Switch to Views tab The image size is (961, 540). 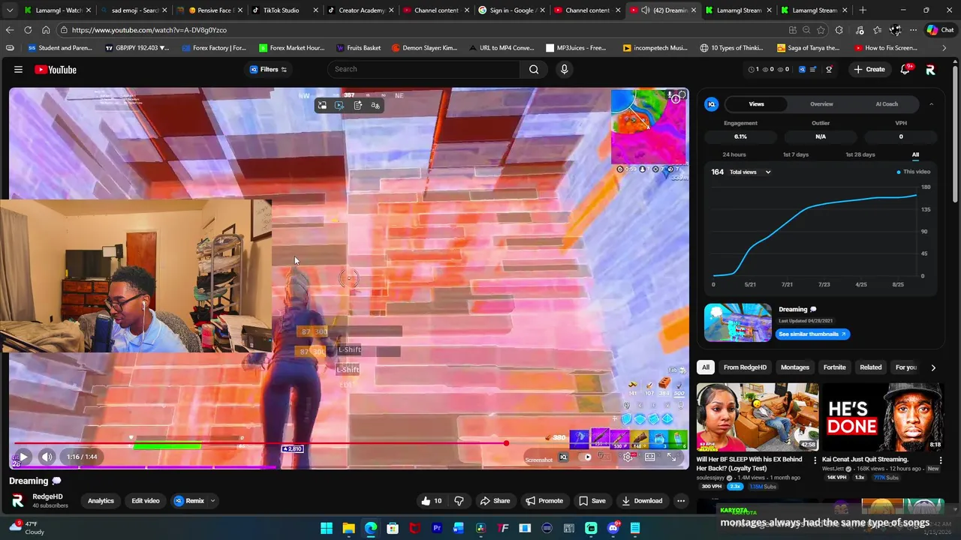757,104
